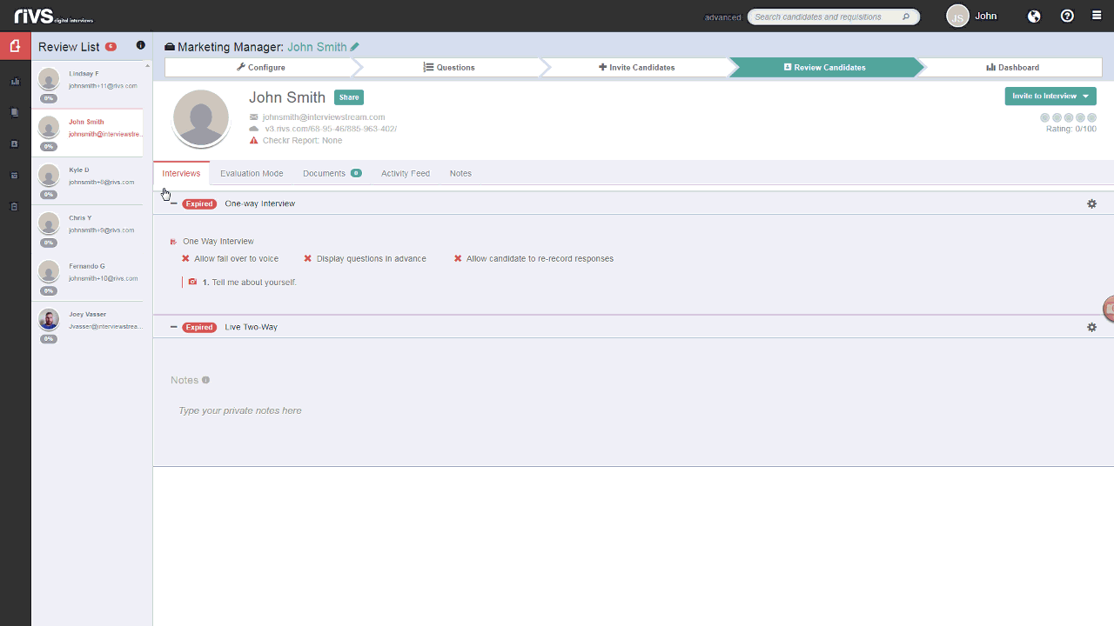Edit requisition name with pencil icon

[x=355, y=47]
